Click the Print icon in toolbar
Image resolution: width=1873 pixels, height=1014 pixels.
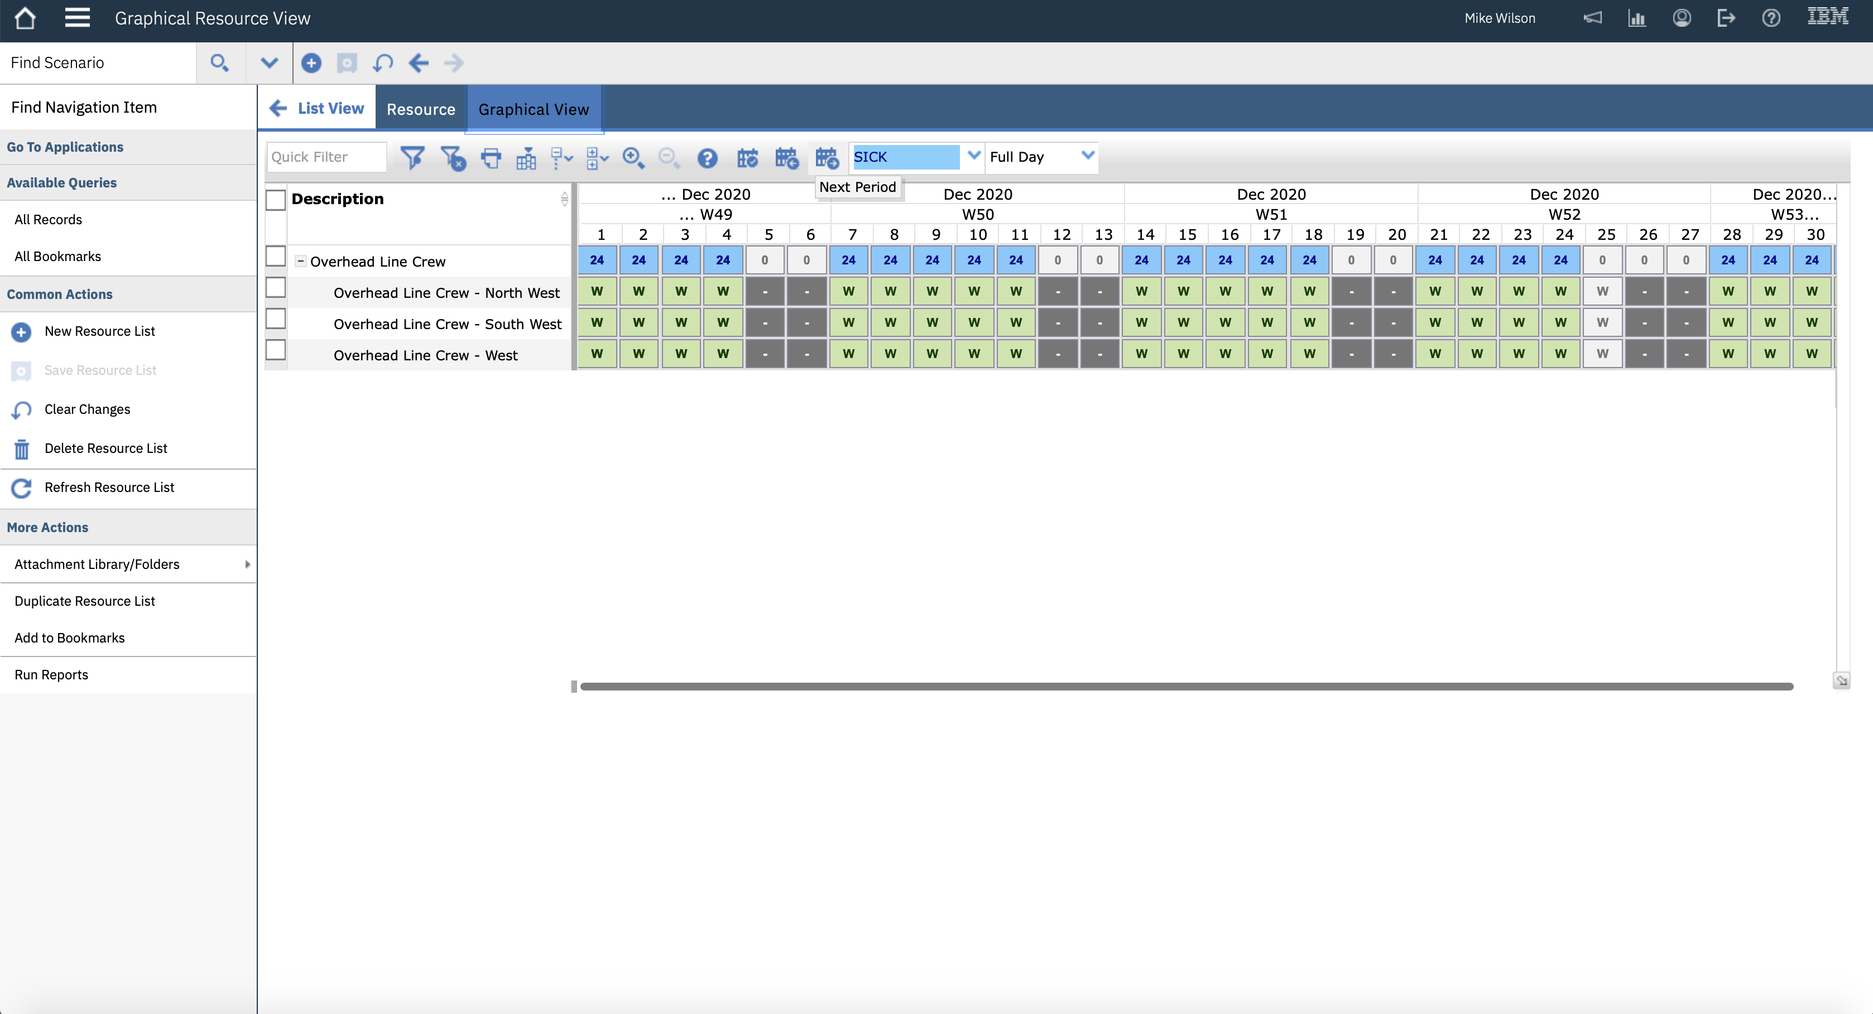pyautogui.click(x=492, y=157)
